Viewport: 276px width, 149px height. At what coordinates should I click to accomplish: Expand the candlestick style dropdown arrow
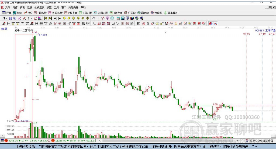[32, 18]
